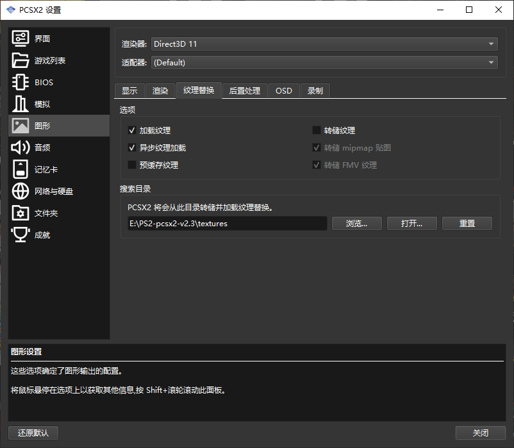The image size is (514, 448).
Task: Enable 预缓存纹理 checkbox
Action: click(x=132, y=165)
